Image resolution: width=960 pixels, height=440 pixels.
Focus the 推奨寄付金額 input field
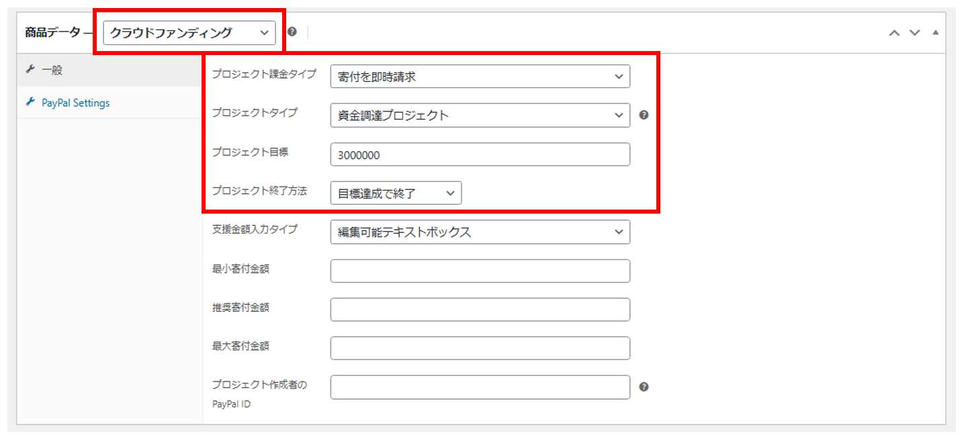tap(480, 310)
